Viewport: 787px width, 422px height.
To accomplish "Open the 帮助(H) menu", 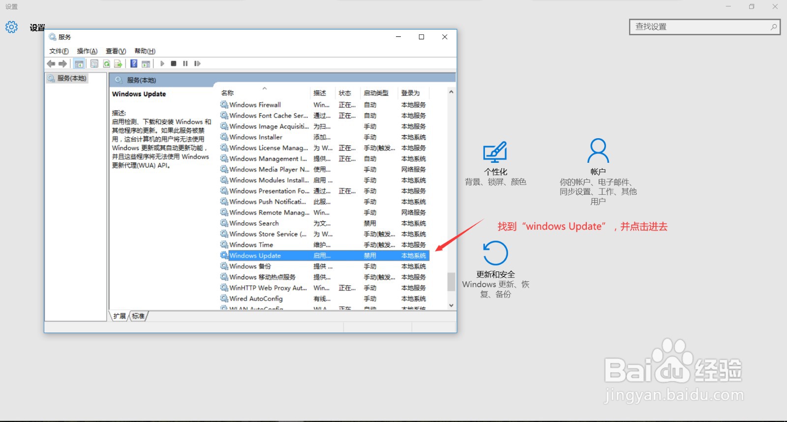I will [x=145, y=51].
